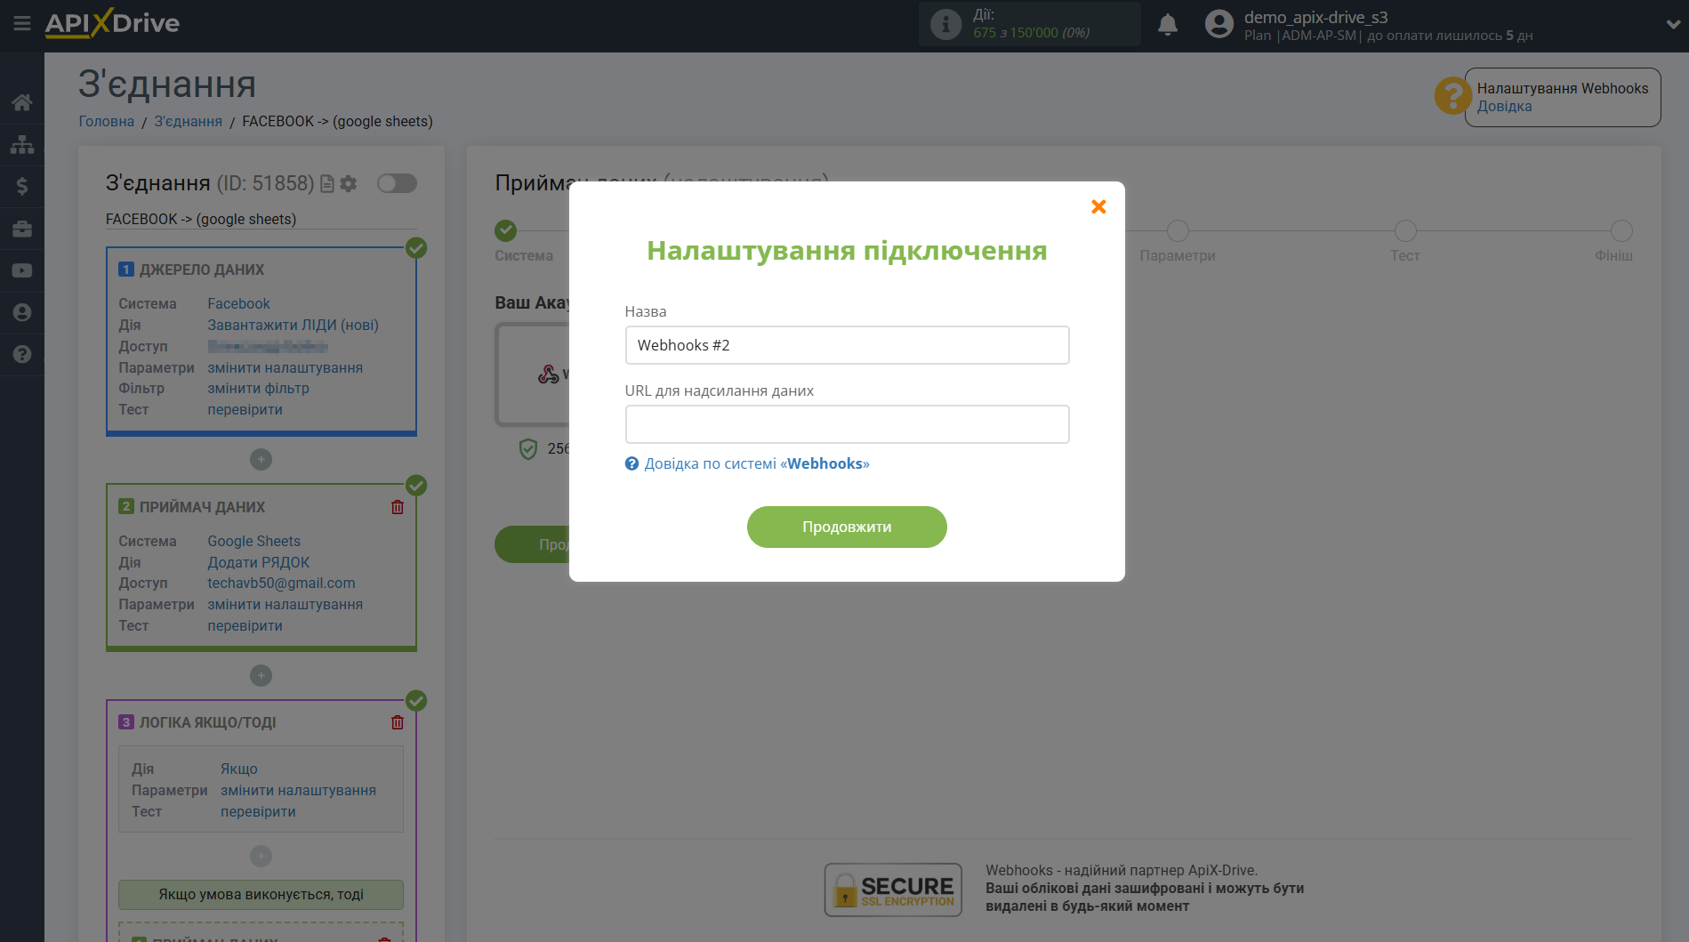Image resolution: width=1689 pixels, height=942 pixels.
Task: Click змінити налаштування in data receiver
Action: point(285,604)
